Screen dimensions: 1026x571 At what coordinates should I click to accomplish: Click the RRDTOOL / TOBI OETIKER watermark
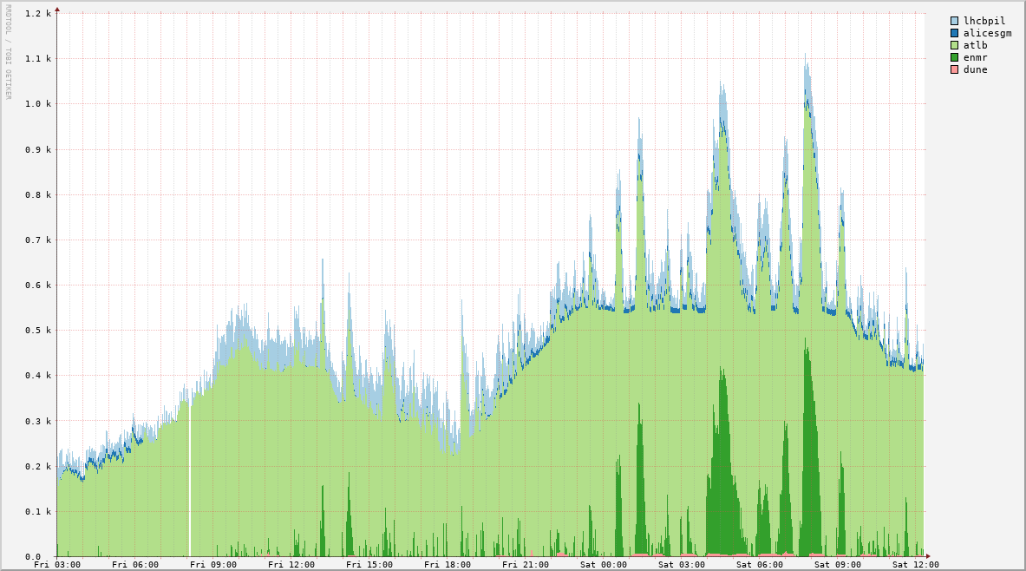pyautogui.click(x=8, y=51)
